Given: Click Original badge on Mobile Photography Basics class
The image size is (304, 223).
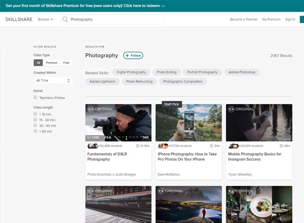Looking at the screenshot, I should [241, 109].
